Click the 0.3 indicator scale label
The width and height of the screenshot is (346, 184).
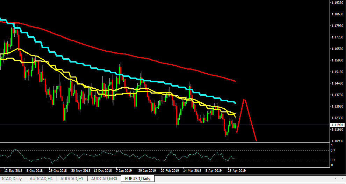[333, 160]
